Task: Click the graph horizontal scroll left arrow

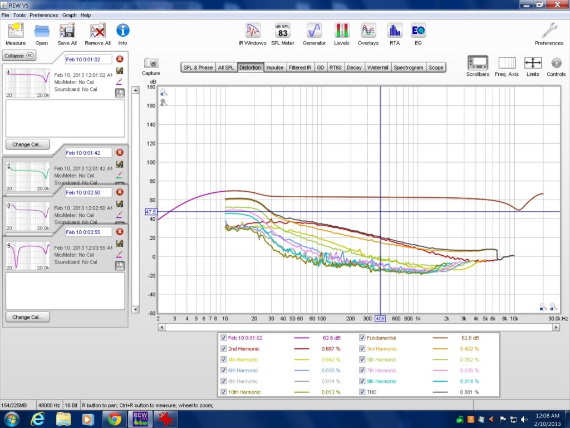Action: (x=162, y=327)
